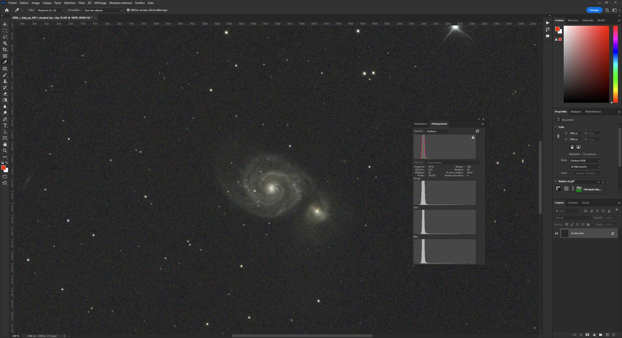Toggle the grid icon under Règles et grilles
This screenshot has height=338, width=622.
[x=566, y=188]
